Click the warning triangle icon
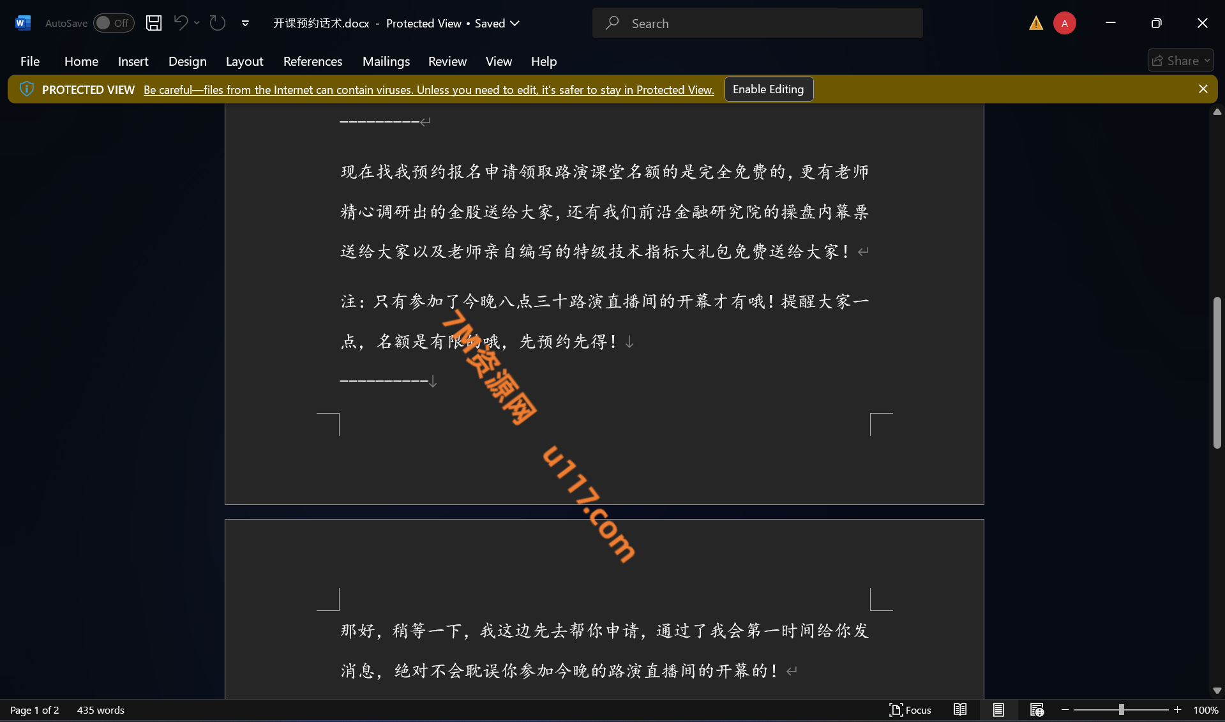 (1035, 24)
